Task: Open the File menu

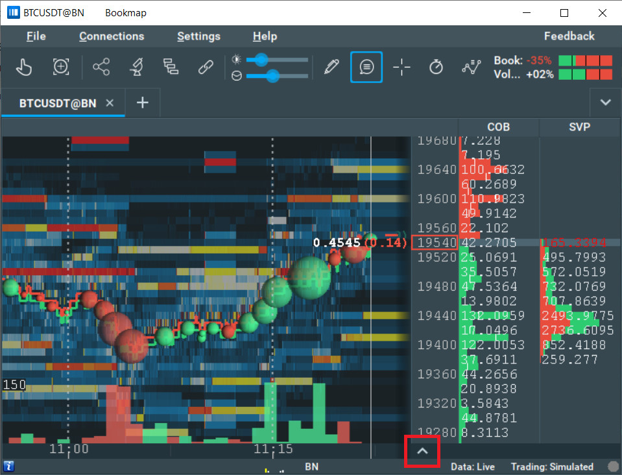Action: coord(36,36)
